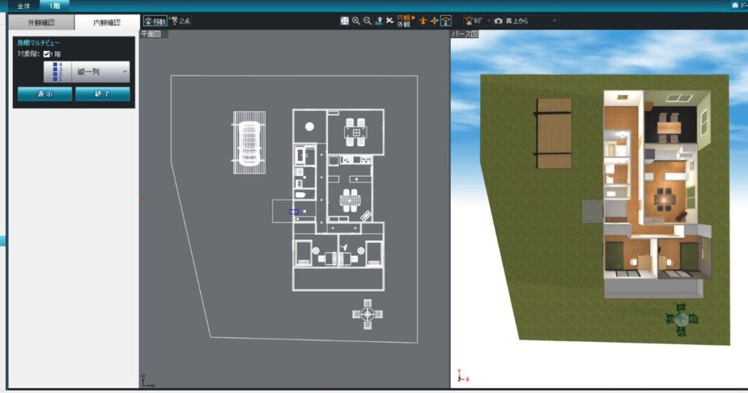Image resolution: width=748 pixels, height=393 pixels.
Task: Open the 外観確認 tab
Action: (42, 23)
